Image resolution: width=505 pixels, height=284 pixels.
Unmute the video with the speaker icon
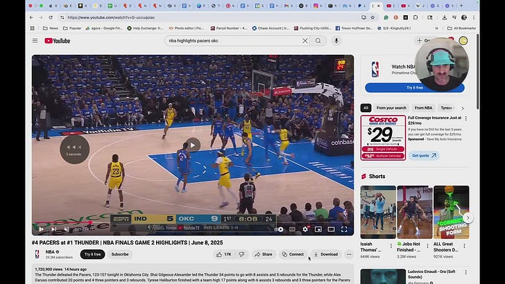click(x=67, y=229)
